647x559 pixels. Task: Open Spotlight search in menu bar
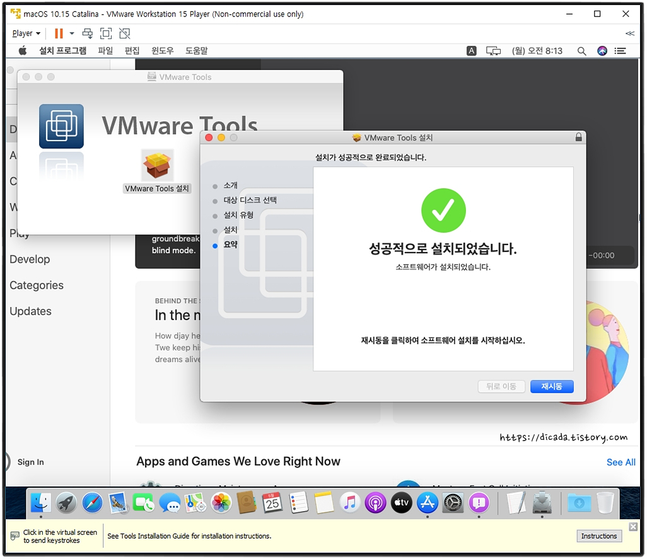tap(581, 51)
